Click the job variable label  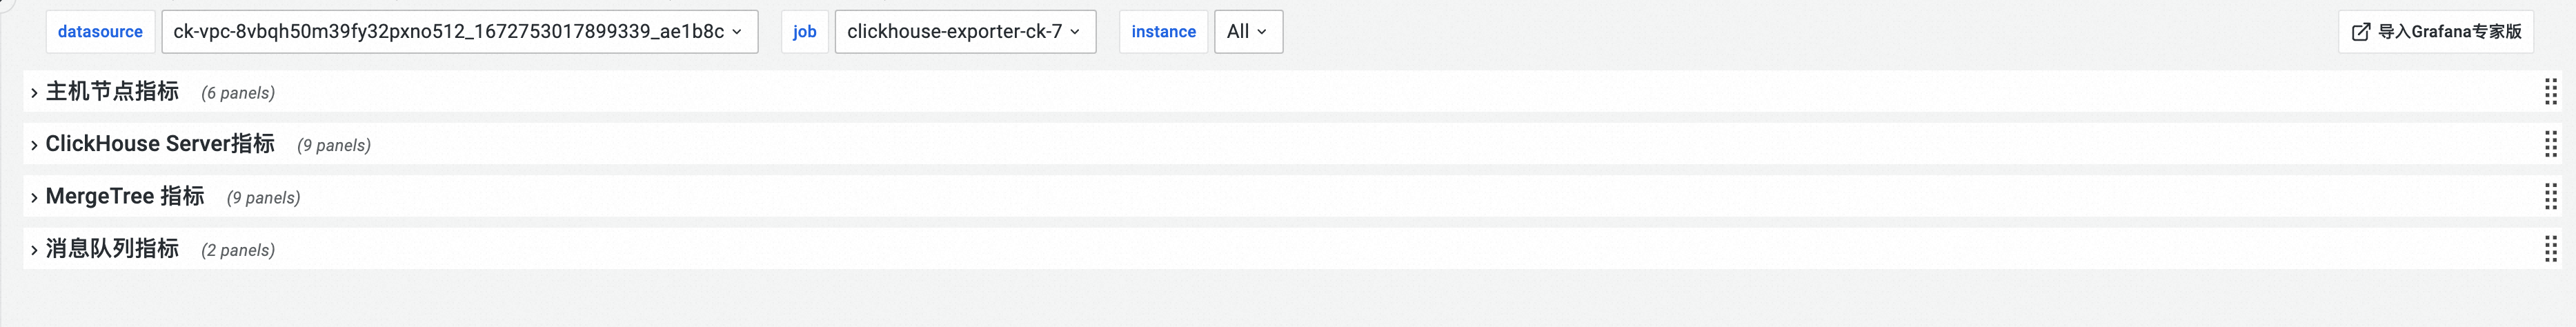[804, 32]
